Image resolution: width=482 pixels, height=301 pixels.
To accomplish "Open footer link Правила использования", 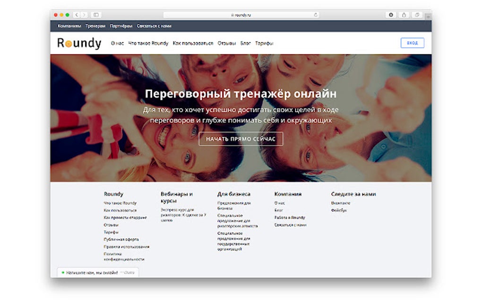I will tap(126, 247).
